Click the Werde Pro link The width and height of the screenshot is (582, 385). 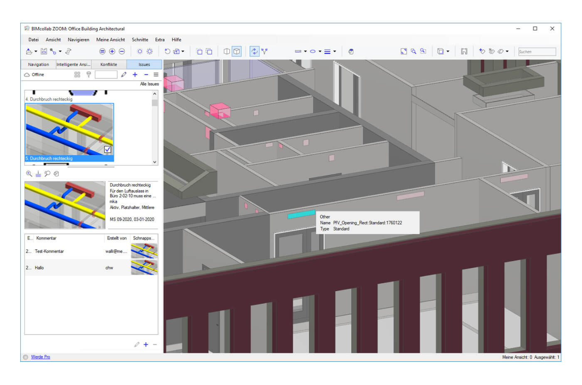40,357
